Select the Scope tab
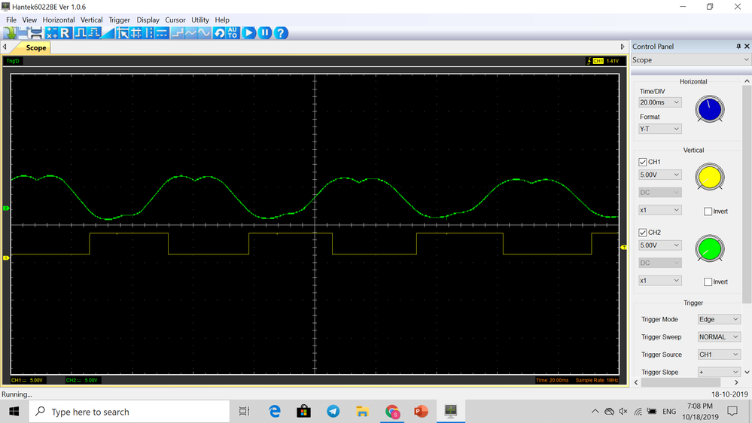The height and width of the screenshot is (423, 752). (35, 47)
